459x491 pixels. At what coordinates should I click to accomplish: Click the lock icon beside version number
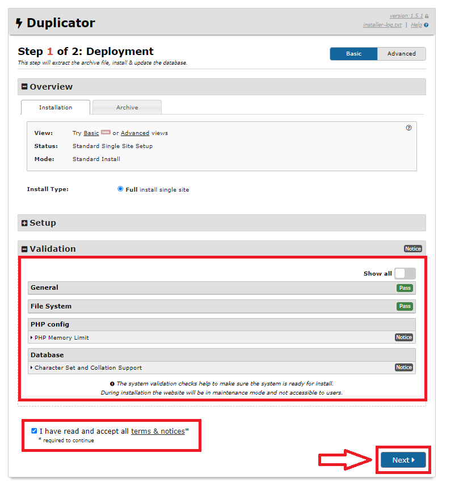[x=427, y=16]
